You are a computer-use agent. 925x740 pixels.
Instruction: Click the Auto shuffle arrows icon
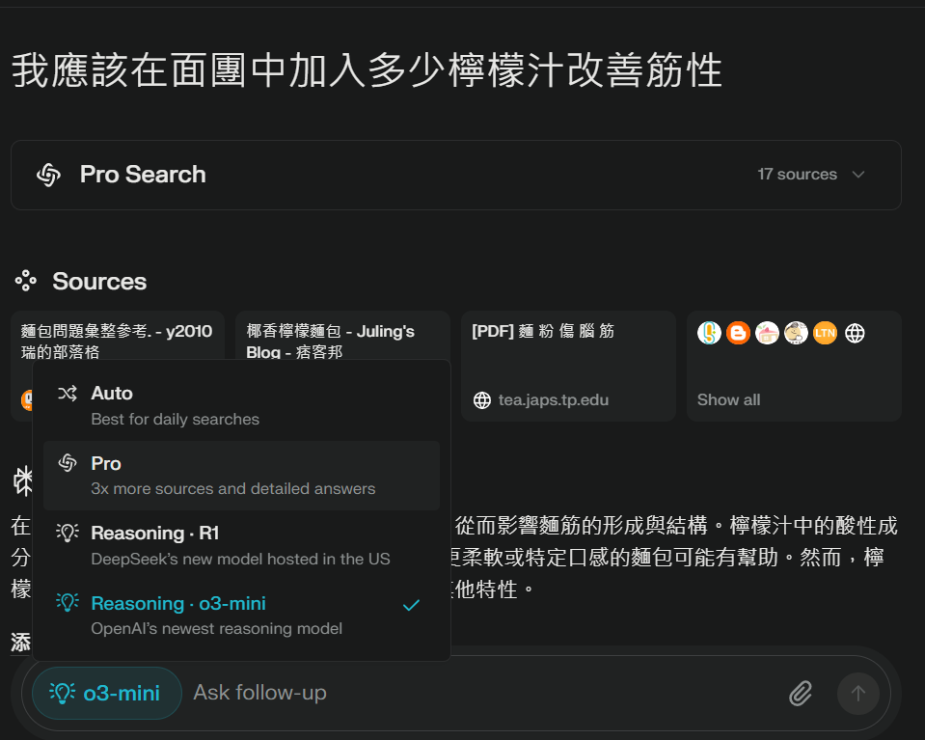point(68,393)
